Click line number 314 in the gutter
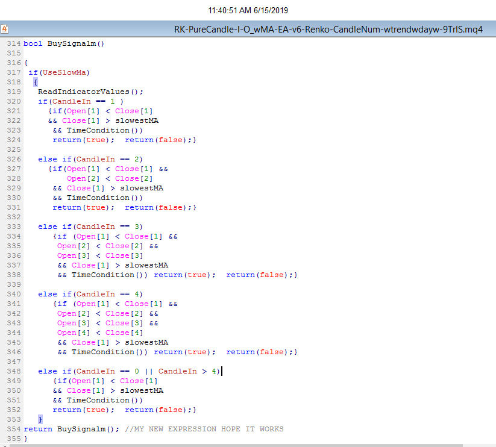 coord(14,43)
